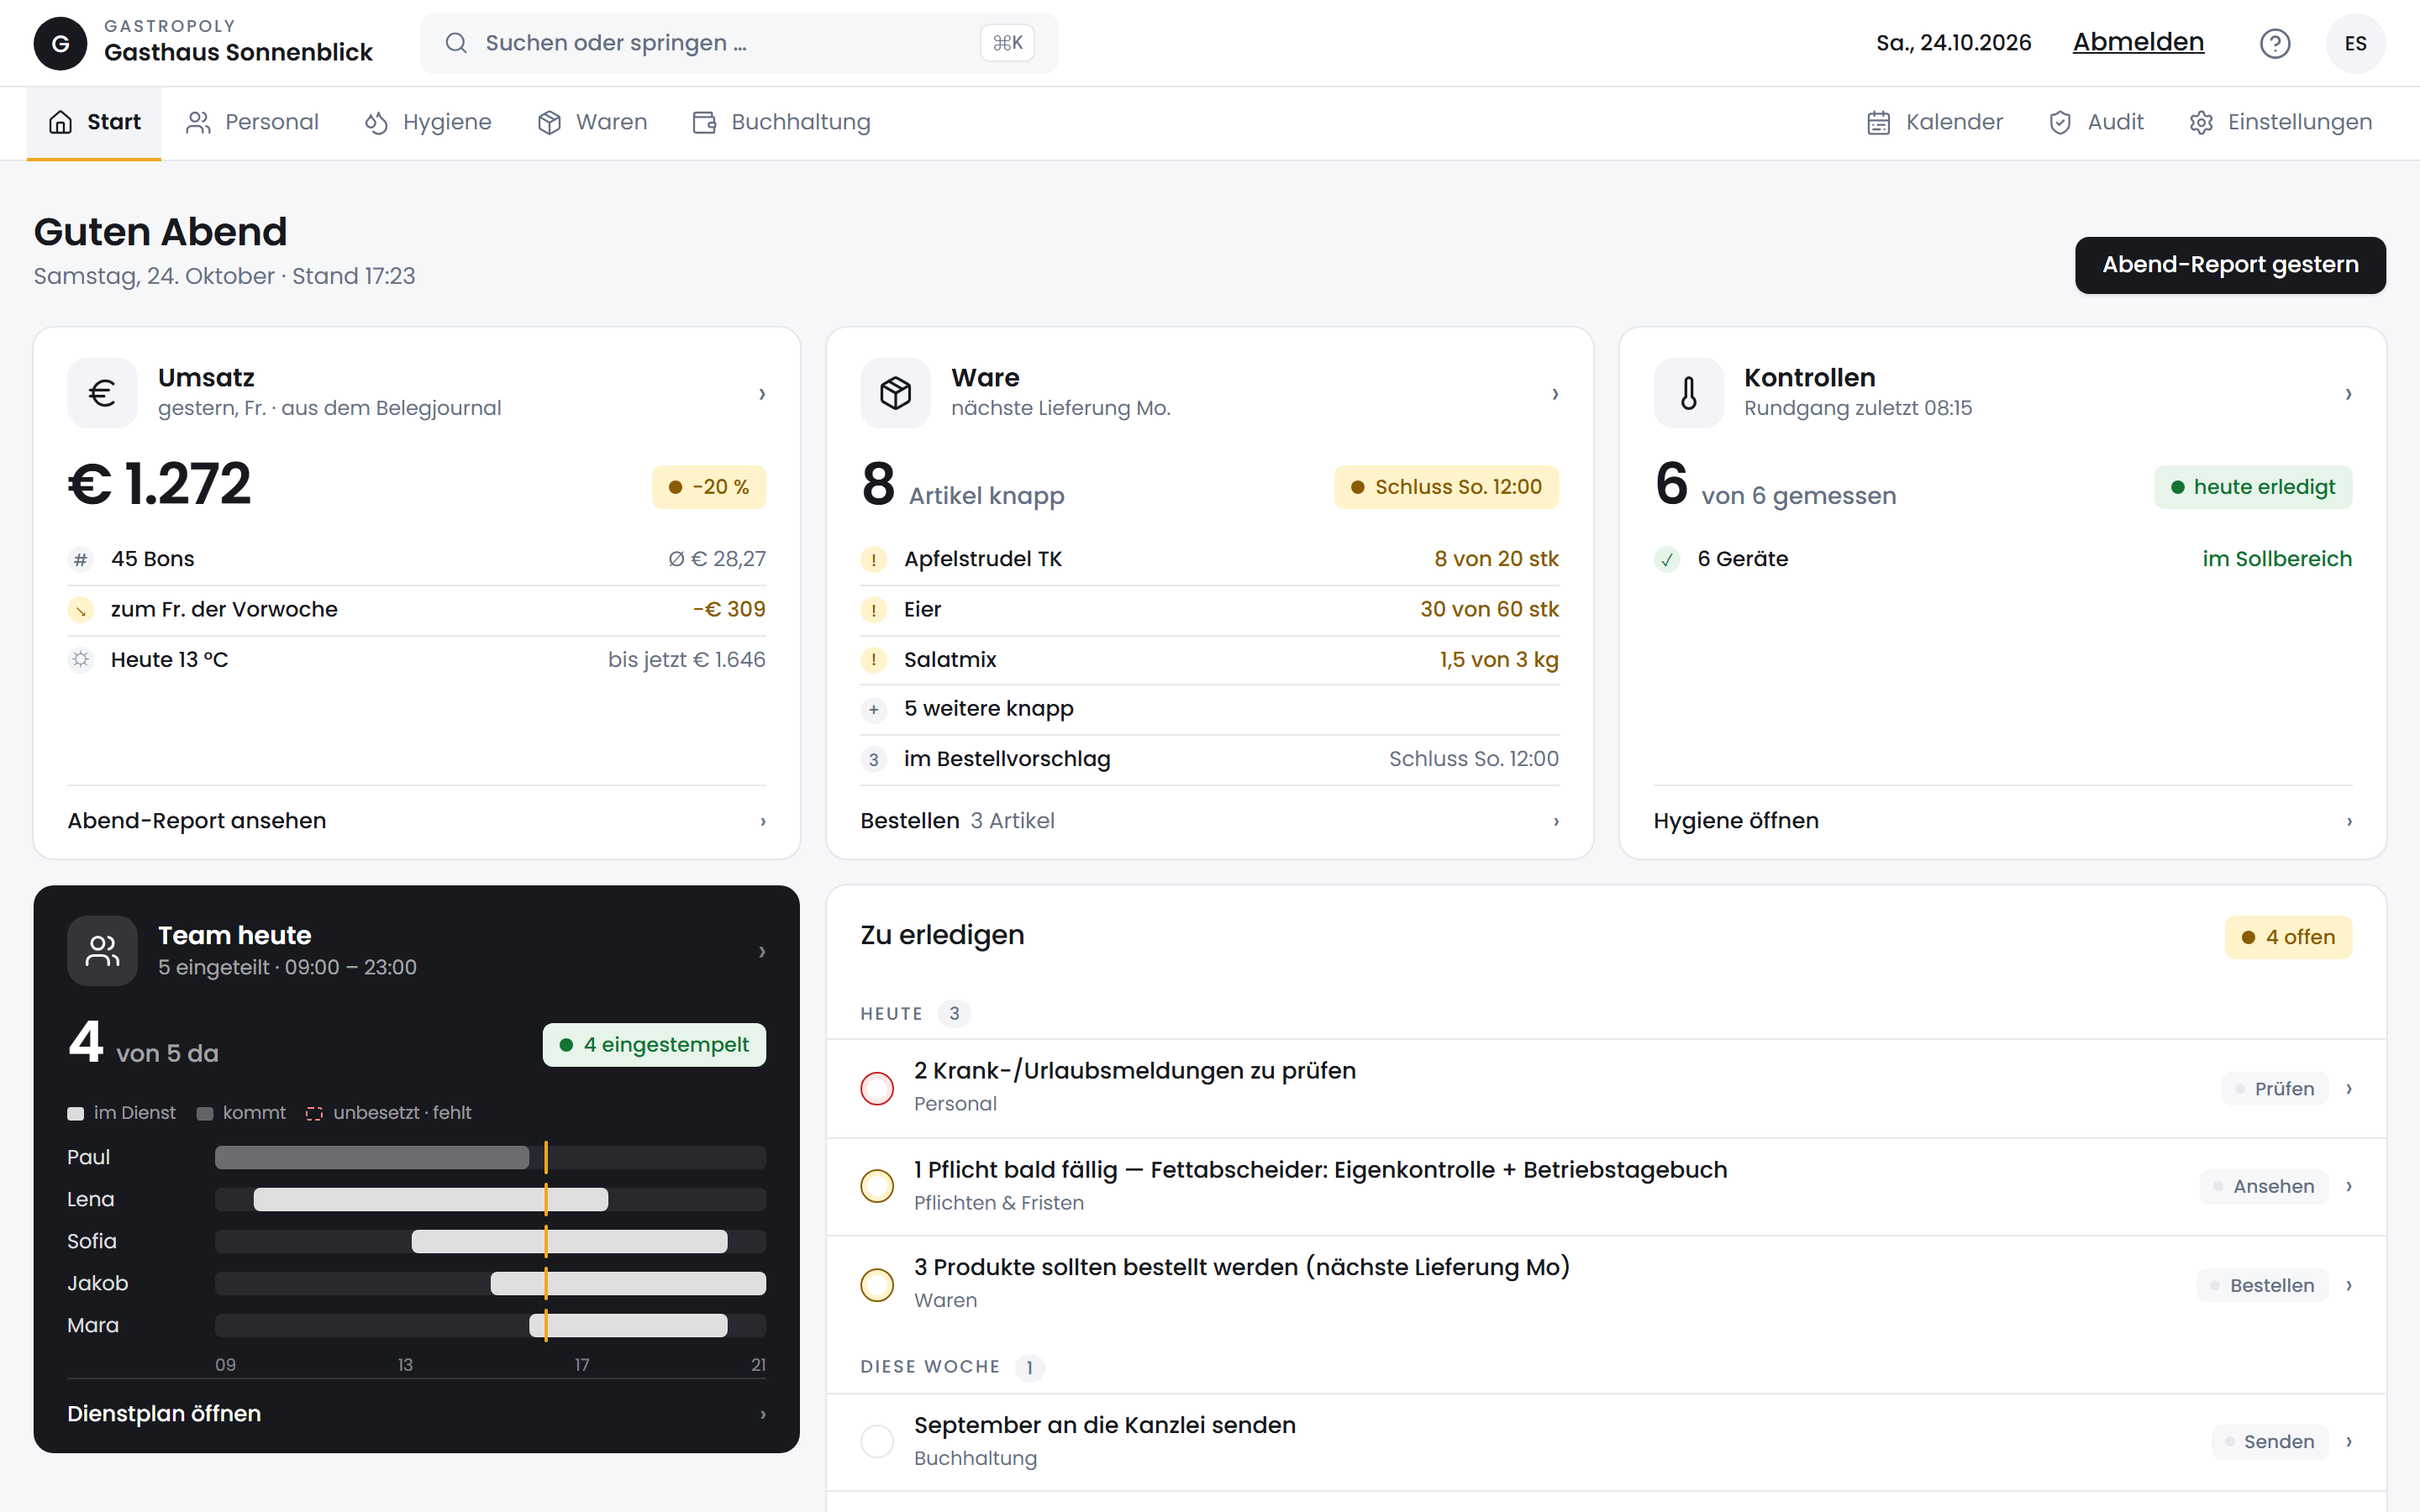Click the Abend-Report gestern button
2420x1512 pixels.
[x=2230, y=265]
